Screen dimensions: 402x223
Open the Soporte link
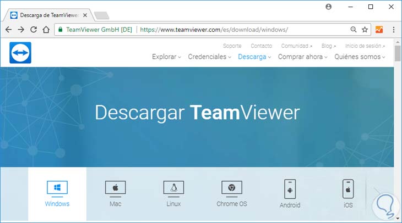click(x=232, y=46)
